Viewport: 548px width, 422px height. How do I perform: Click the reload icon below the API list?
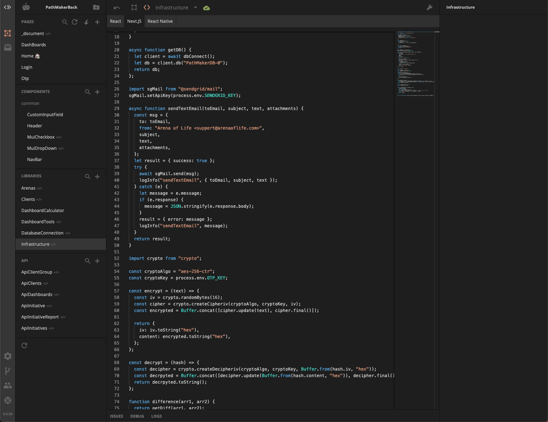(x=24, y=345)
